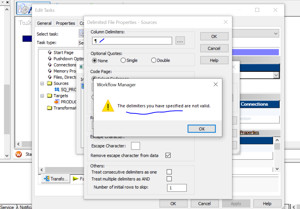300x209 pixels.
Task: Click scroll-down arrow on left pane
Action: (7, 156)
